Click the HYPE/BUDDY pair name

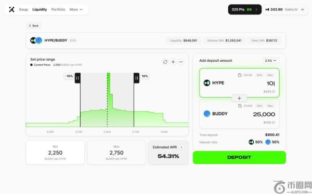point(56,40)
